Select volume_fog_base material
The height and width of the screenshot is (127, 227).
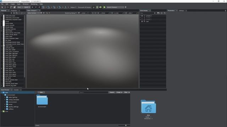[11, 85]
